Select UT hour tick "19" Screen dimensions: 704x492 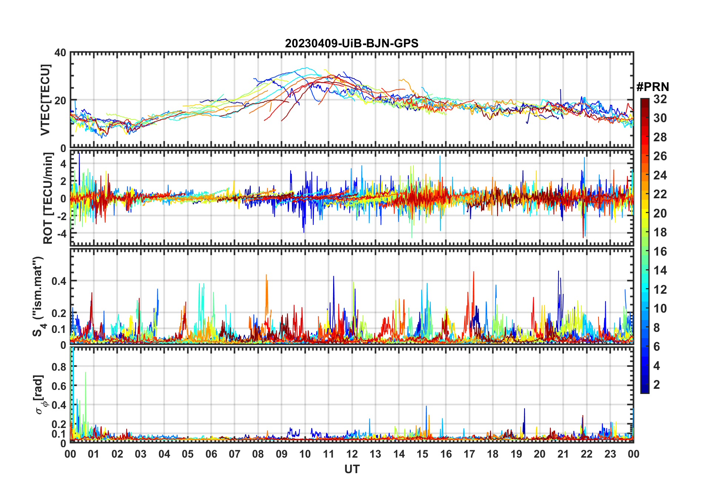click(x=516, y=454)
